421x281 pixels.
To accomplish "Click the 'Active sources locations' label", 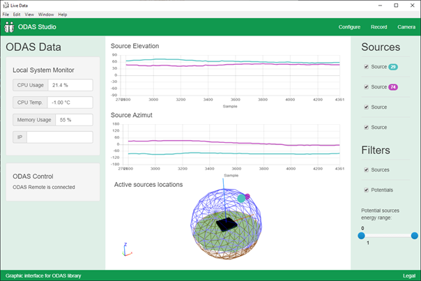I will click(x=148, y=185).
